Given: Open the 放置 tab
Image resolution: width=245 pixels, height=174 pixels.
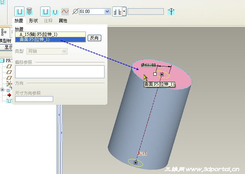Looking at the screenshot, I should tap(19, 20).
